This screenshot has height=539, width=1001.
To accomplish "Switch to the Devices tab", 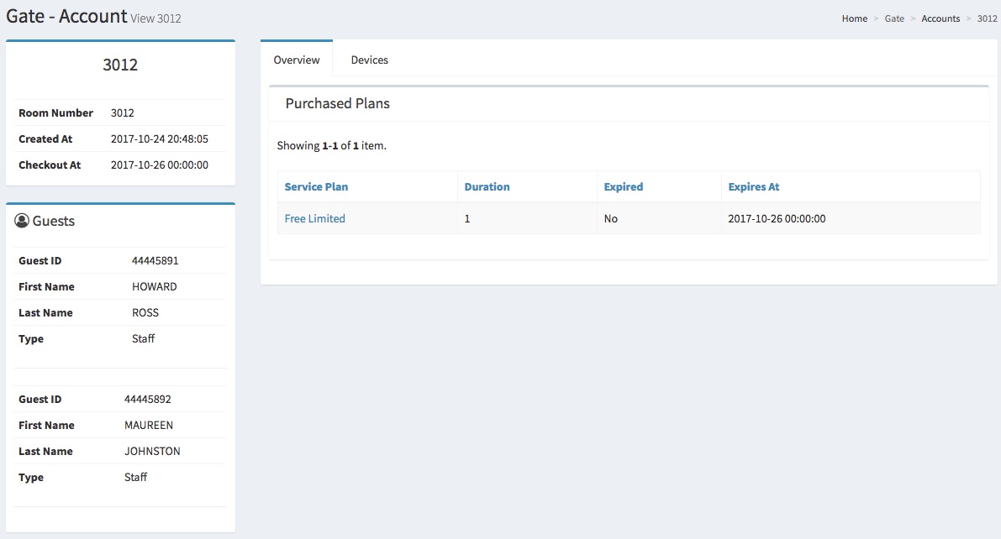I will [x=369, y=60].
